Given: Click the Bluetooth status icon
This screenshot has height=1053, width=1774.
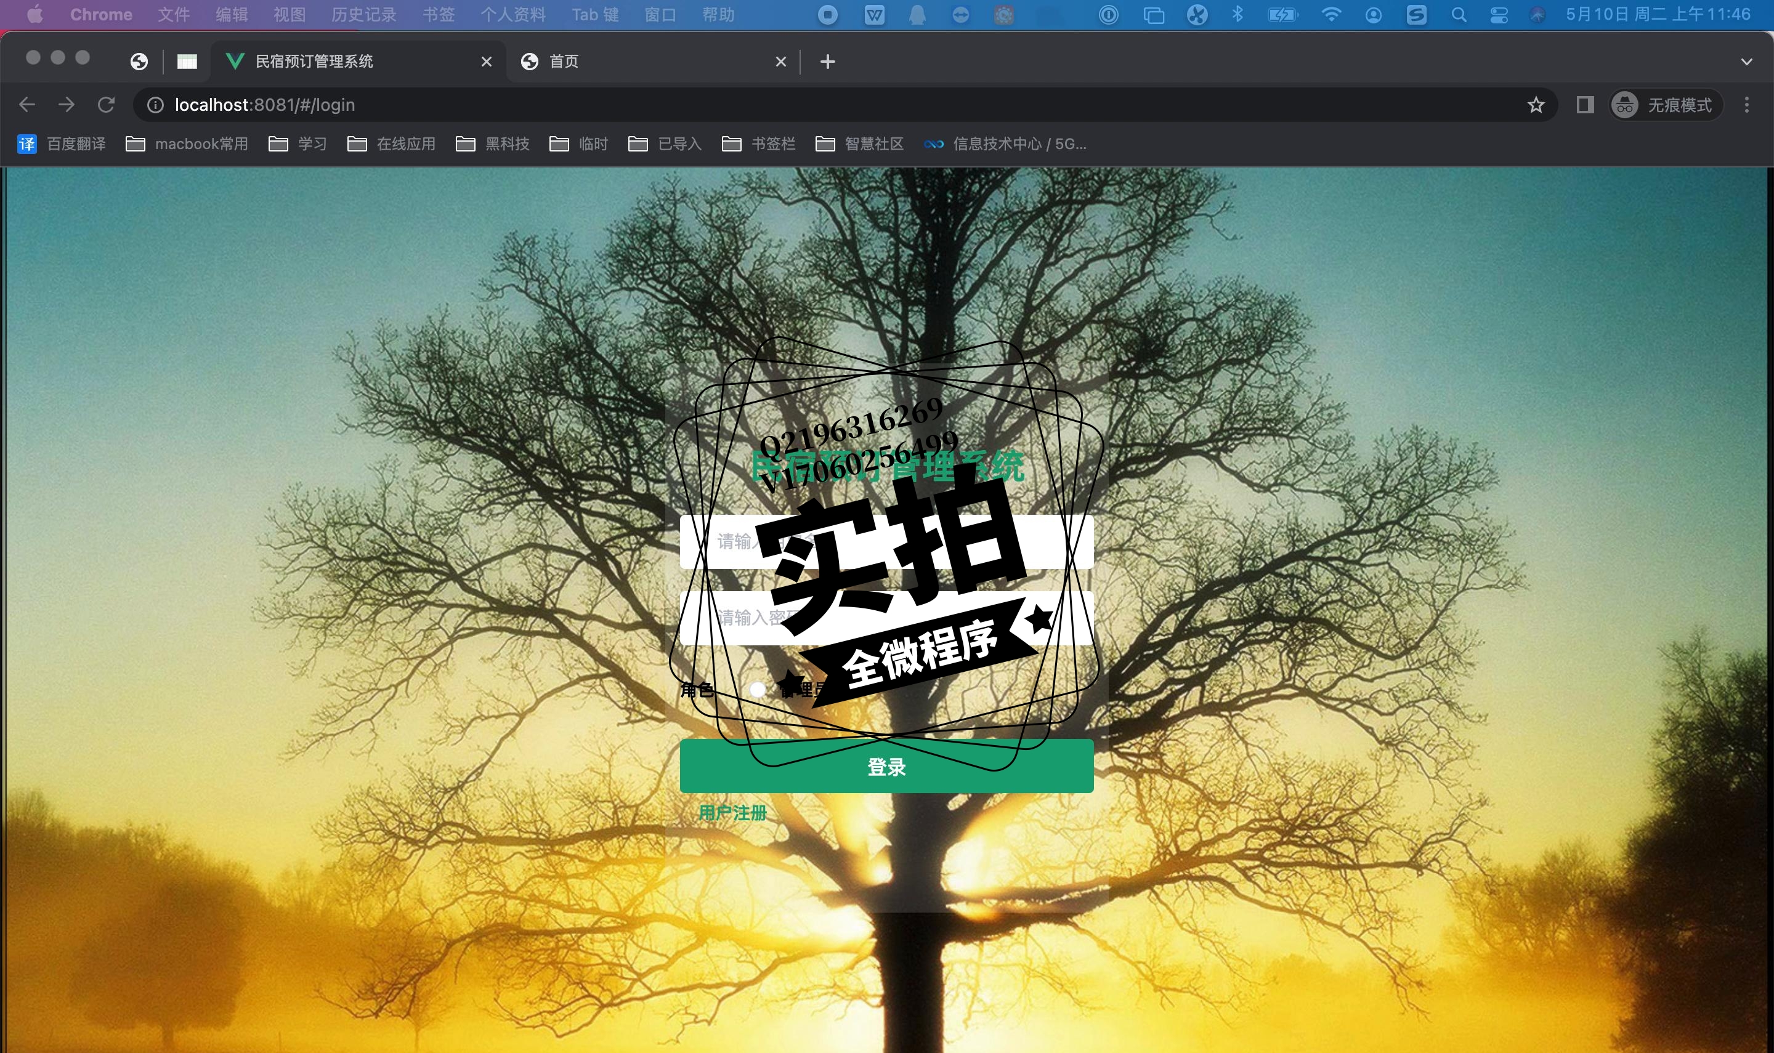Looking at the screenshot, I should 1237,14.
